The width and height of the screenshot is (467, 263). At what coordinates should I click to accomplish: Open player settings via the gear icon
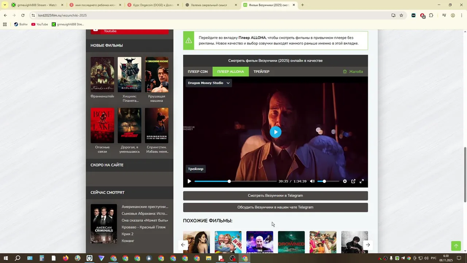(345, 181)
